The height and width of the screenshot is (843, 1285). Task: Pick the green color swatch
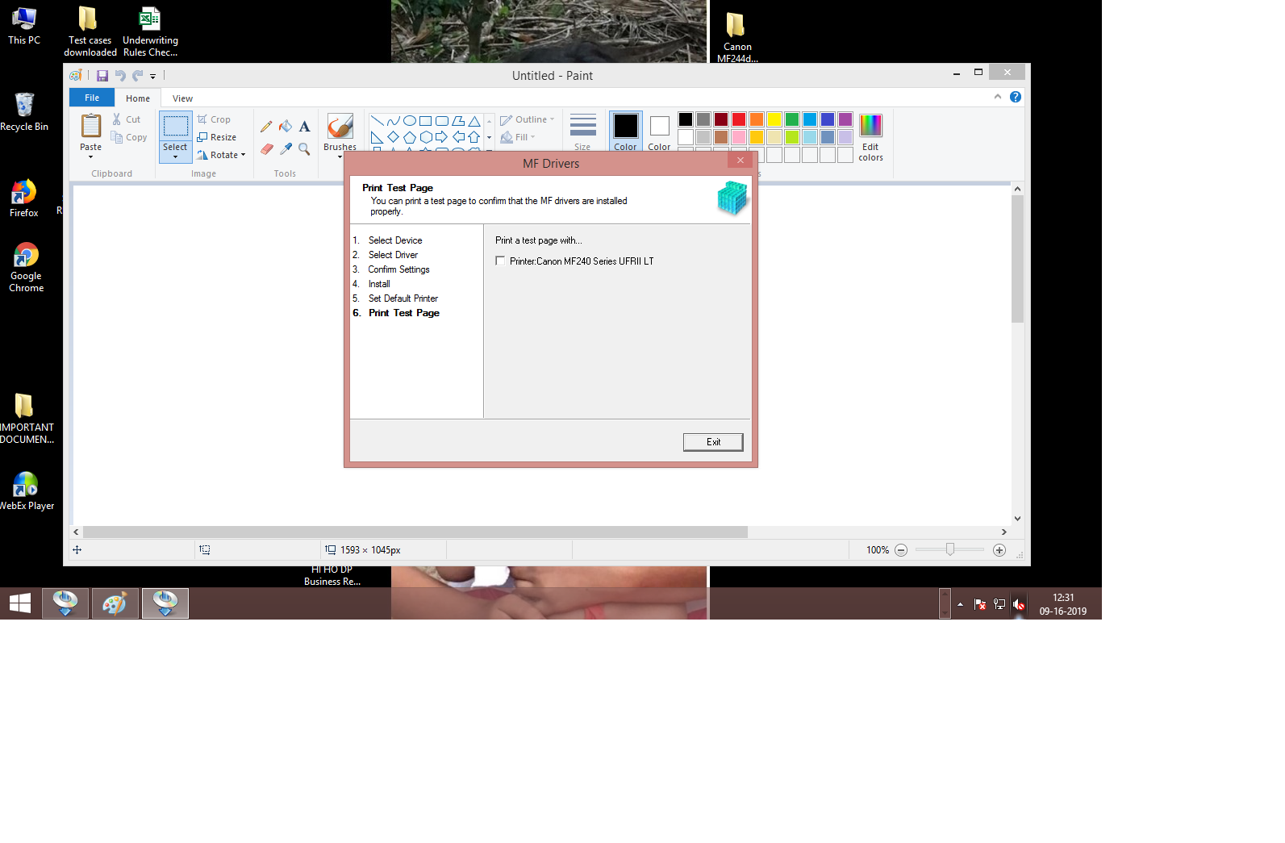click(x=792, y=119)
